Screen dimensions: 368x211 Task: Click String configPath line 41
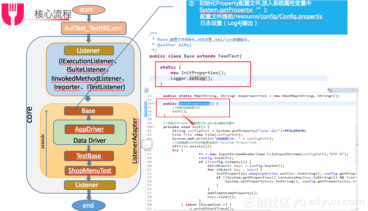click(x=239, y=131)
